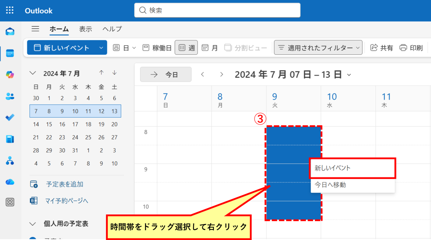Open the Copilot icon in sidebar
Screen dimensions: 431x240
(x=10, y=74)
